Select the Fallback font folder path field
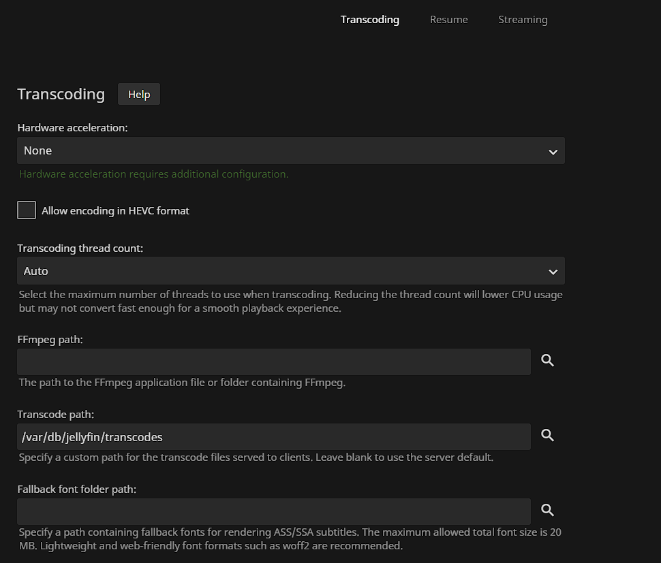 [x=273, y=511]
